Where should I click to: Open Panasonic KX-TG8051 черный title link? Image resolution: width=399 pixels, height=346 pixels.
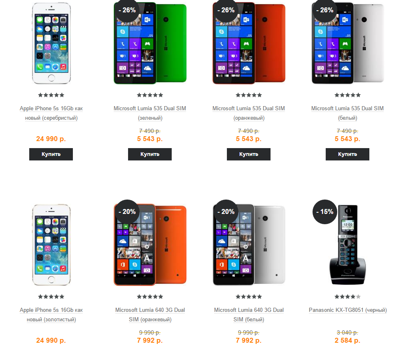(348, 310)
